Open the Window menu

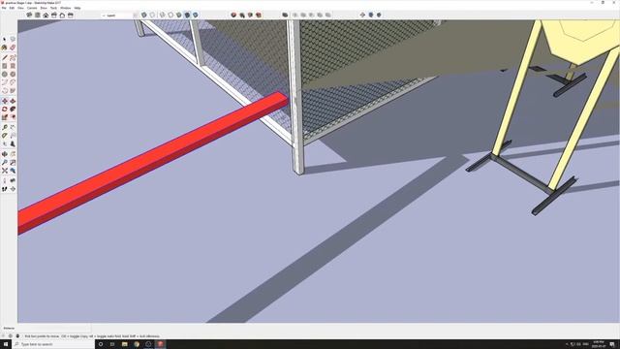point(65,8)
